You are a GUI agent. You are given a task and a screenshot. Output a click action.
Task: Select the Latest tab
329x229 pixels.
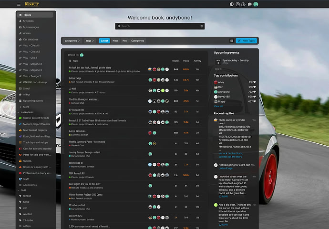(x=104, y=40)
